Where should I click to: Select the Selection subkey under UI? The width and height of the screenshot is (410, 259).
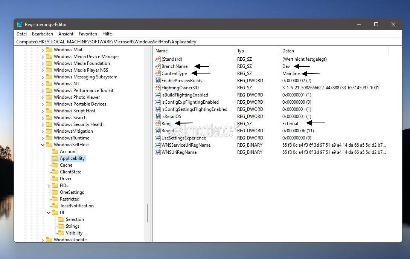pyautogui.click(x=75, y=219)
